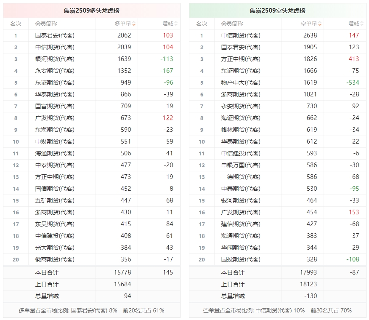Select 浙商期货(代客) in short table
This screenshot has height=320, width=369.
(x=241, y=94)
